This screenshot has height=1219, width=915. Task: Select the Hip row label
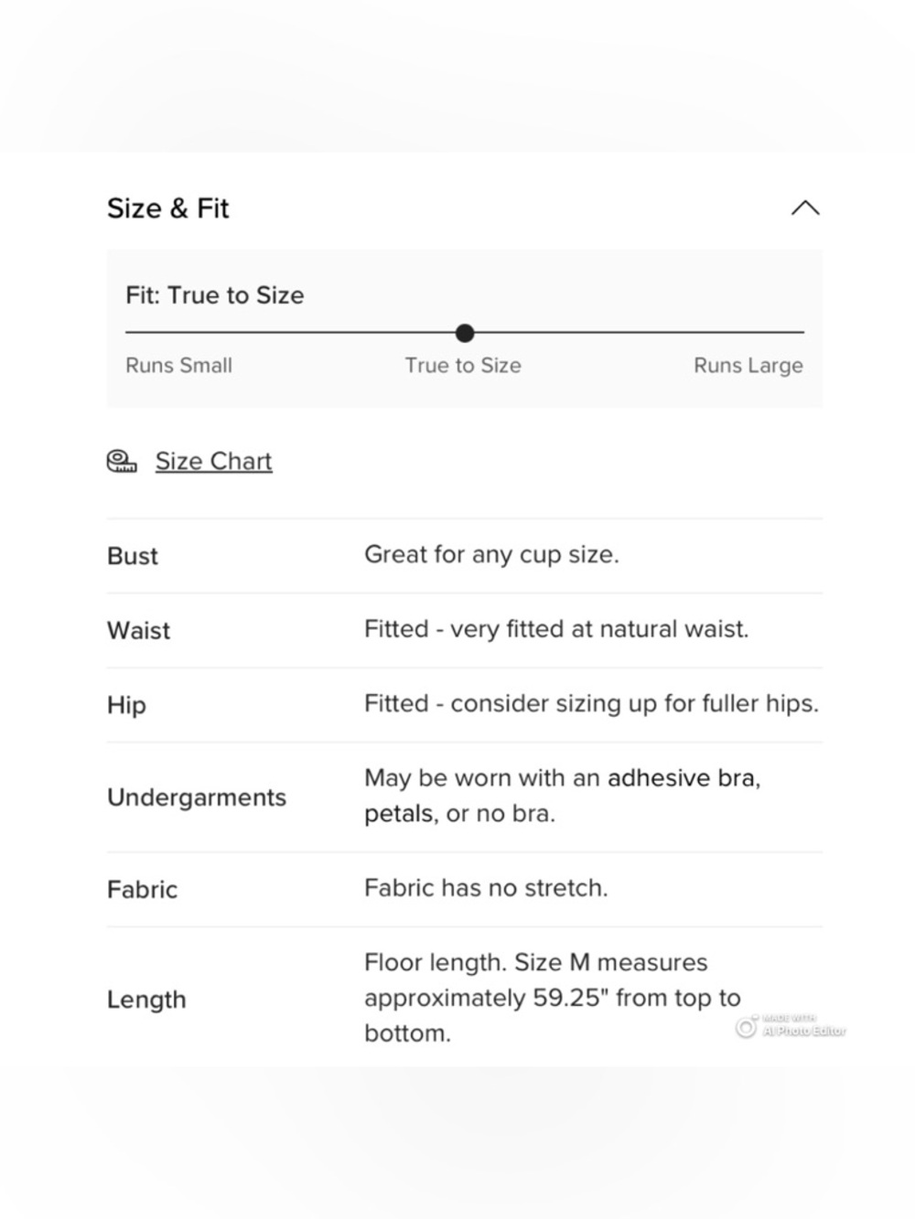(126, 705)
